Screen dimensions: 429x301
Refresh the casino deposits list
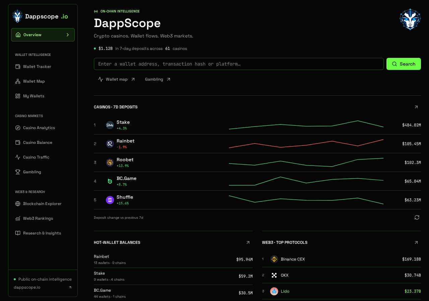tap(417, 217)
